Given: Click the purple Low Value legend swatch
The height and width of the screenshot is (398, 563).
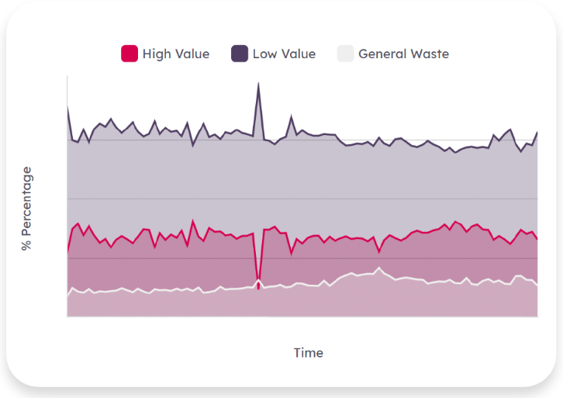Looking at the screenshot, I should 240,54.
